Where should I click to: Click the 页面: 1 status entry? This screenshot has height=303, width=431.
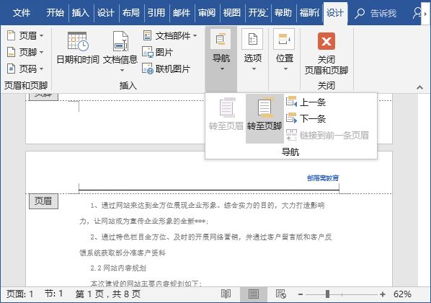point(19,294)
